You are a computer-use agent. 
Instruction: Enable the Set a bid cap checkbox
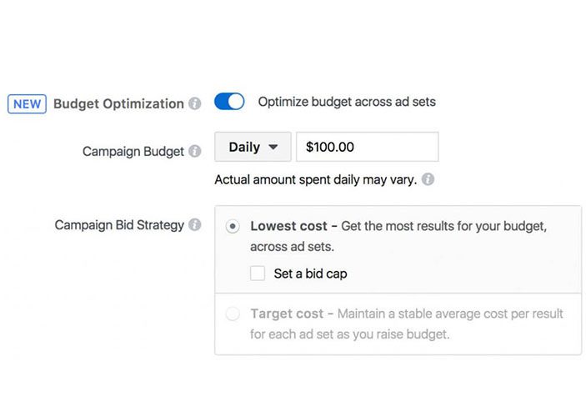coord(258,273)
